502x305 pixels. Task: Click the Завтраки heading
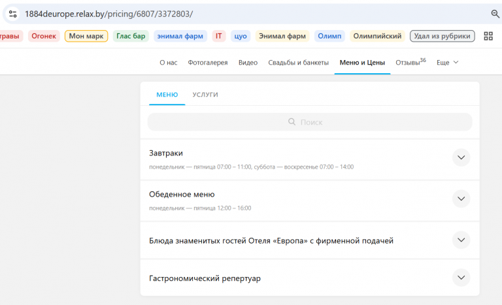[x=166, y=153]
